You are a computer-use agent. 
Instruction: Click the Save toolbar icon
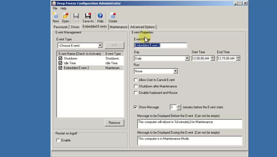tap(76, 18)
